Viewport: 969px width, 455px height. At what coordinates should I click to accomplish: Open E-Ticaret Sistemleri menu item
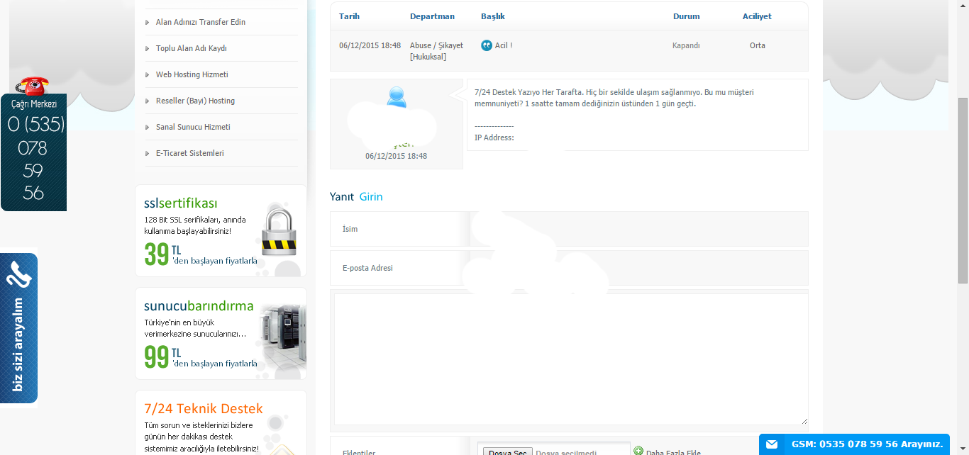189,153
